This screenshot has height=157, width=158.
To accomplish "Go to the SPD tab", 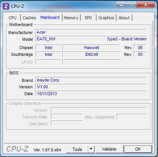I will (x=88, y=18).
